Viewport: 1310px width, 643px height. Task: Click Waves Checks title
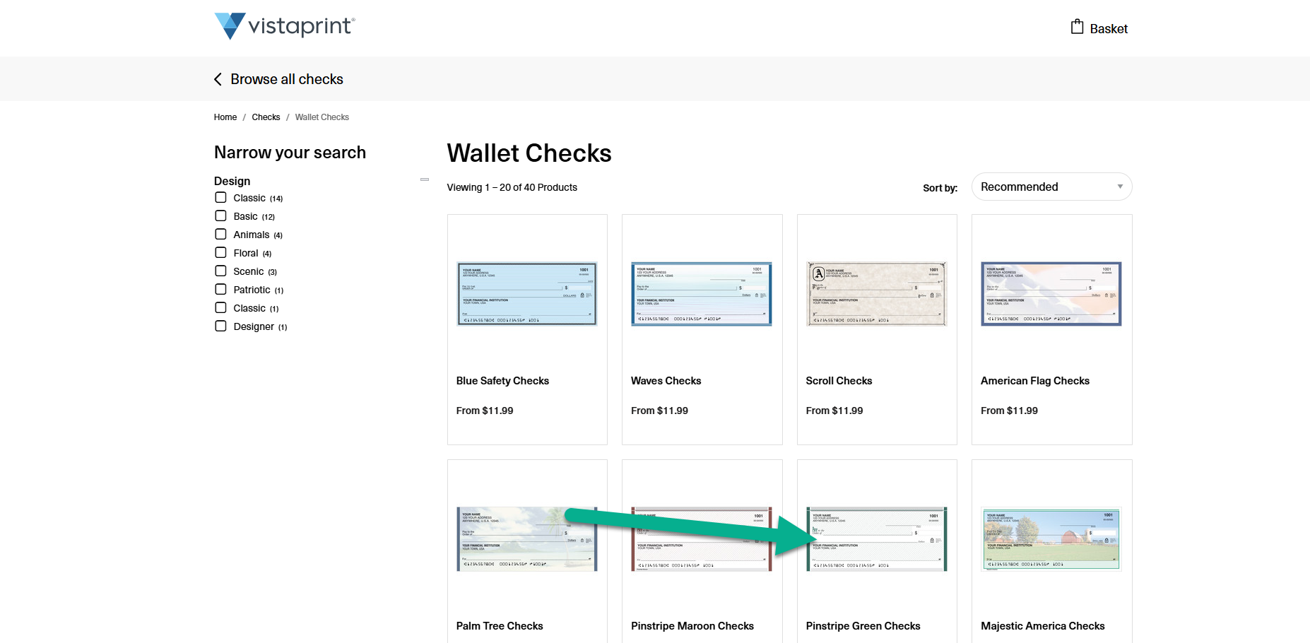click(x=666, y=381)
